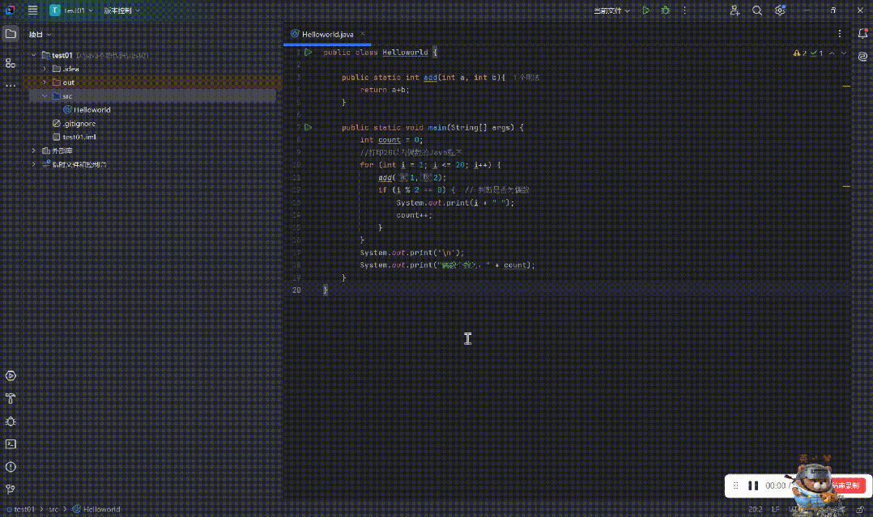Open the Git tool window icon
This screenshot has height=517, width=873.
(11, 489)
